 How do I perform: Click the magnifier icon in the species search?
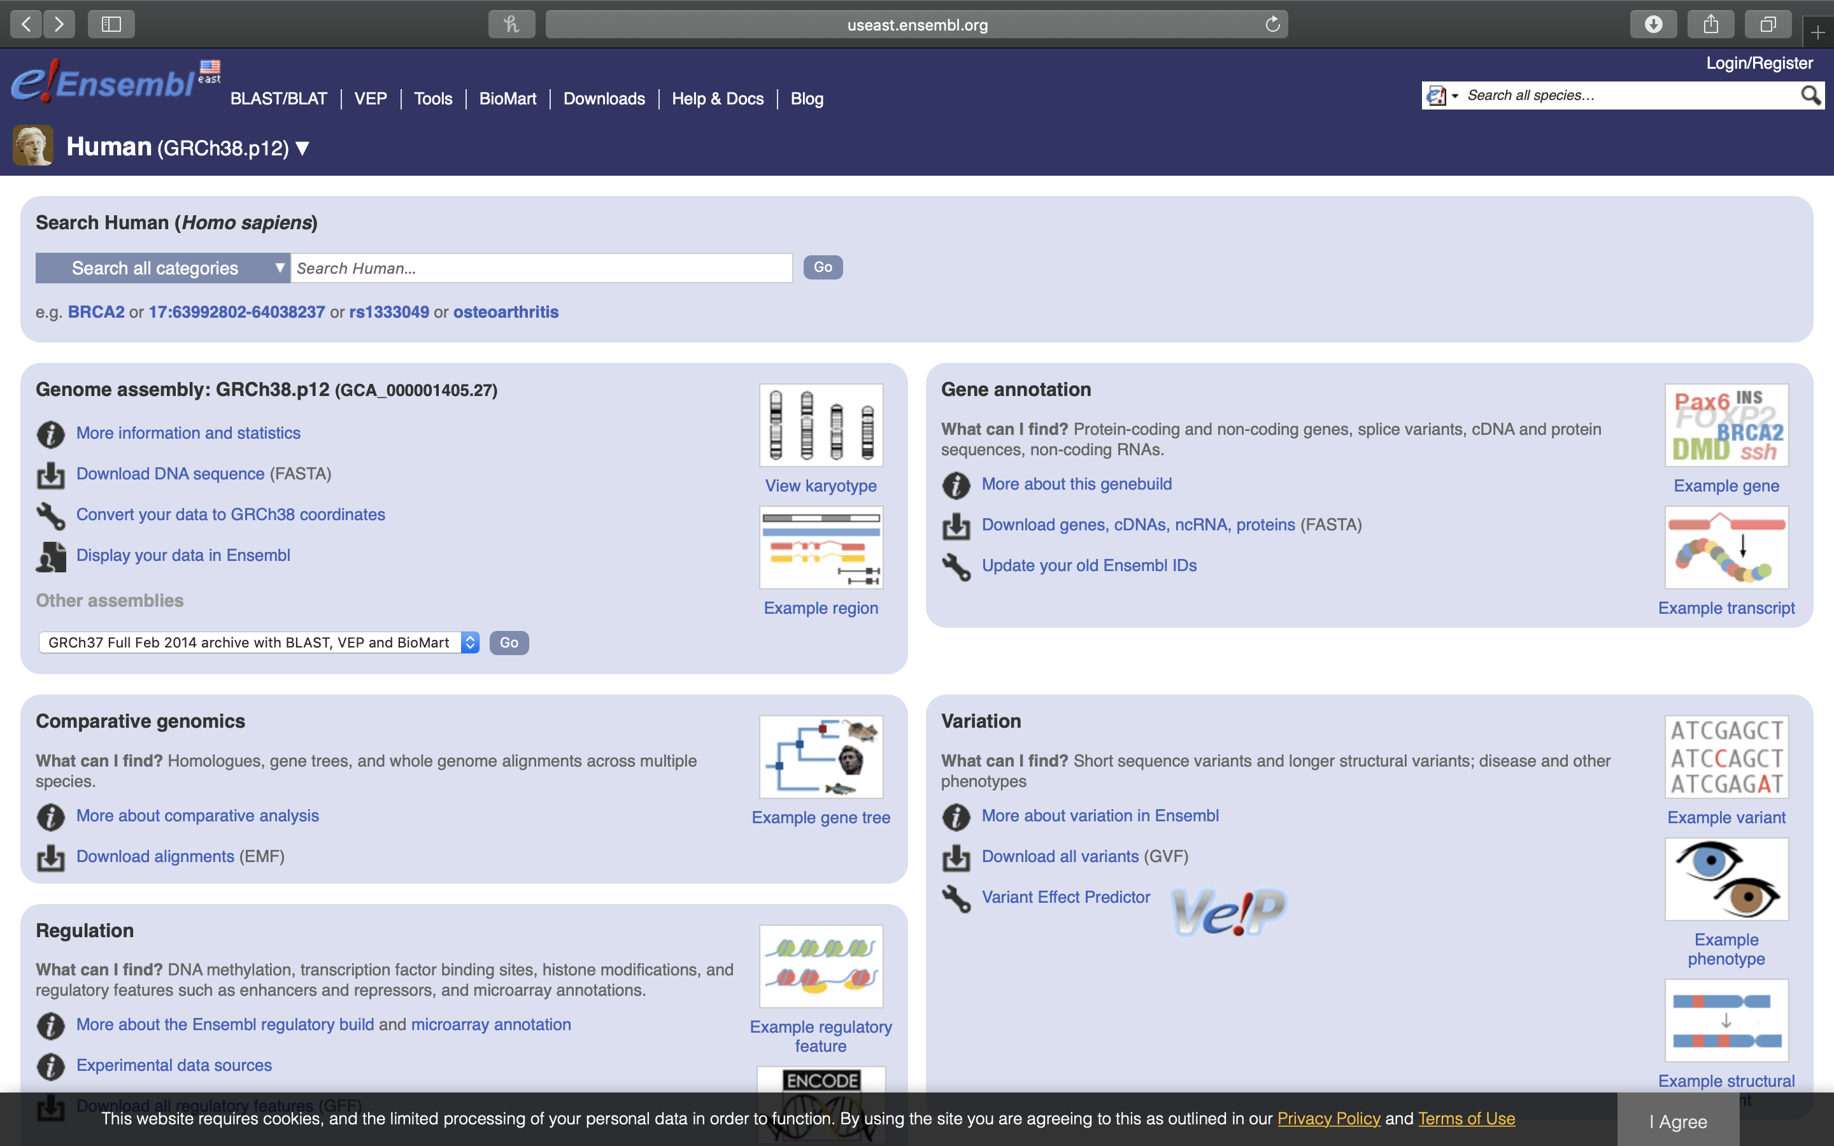point(1810,95)
